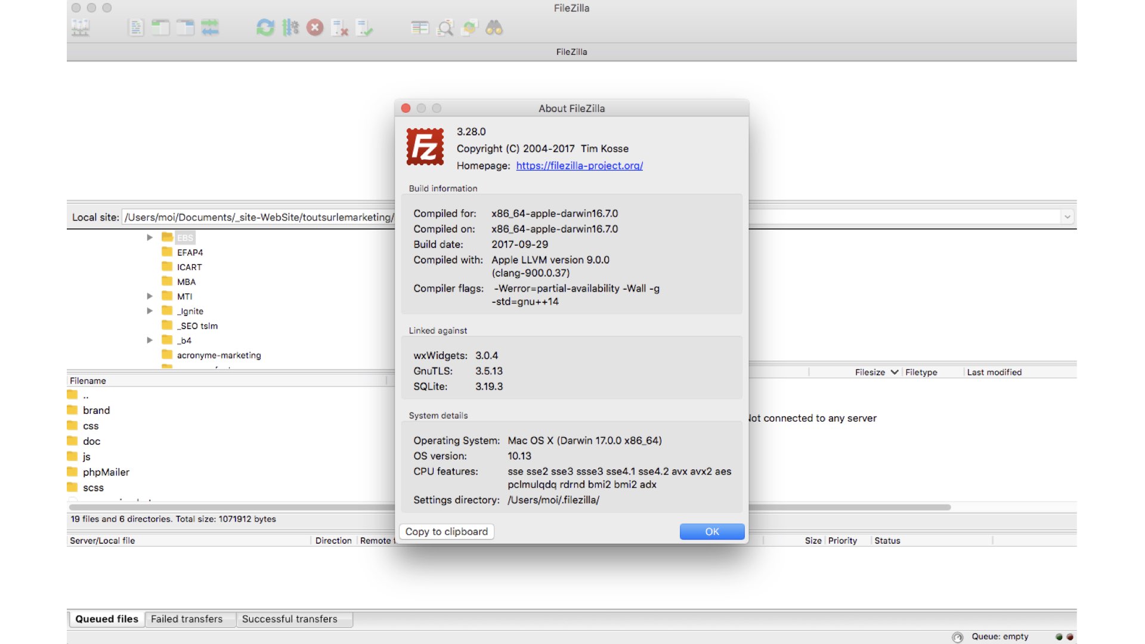Toggle message log display icon
The height and width of the screenshot is (644, 1145).
pos(136,27)
